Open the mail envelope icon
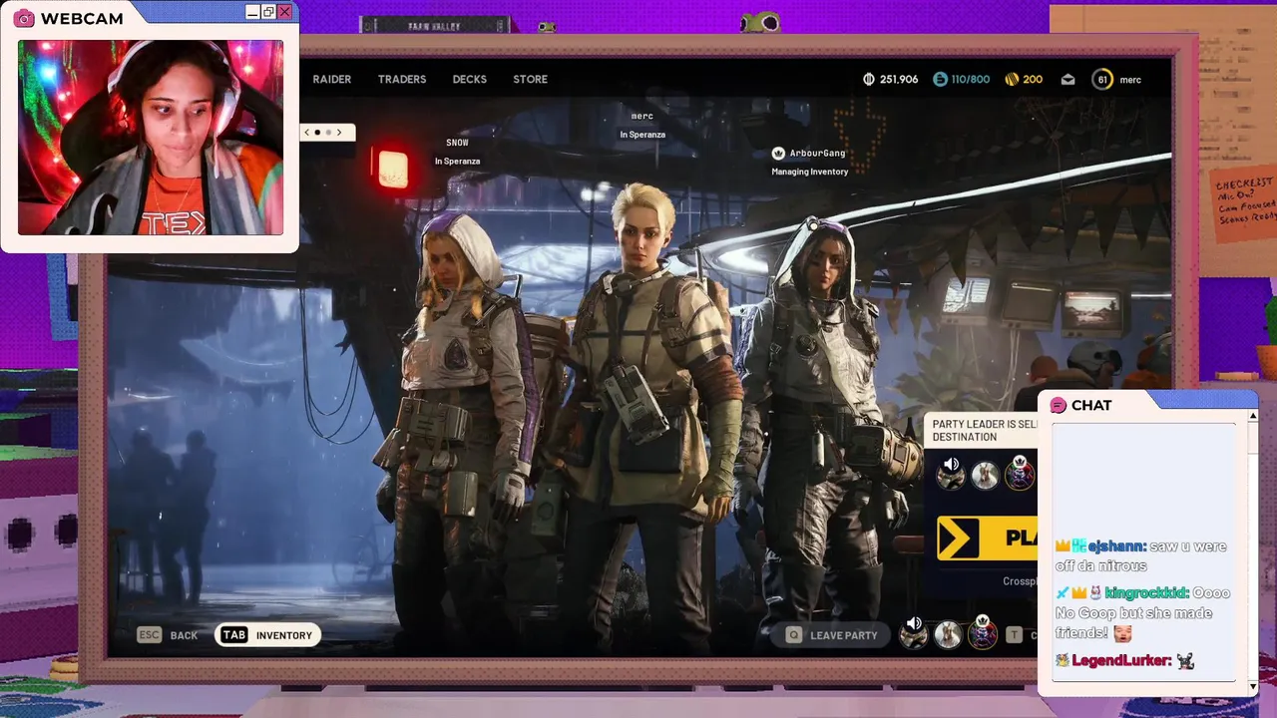The image size is (1277, 718). click(x=1068, y=80)
